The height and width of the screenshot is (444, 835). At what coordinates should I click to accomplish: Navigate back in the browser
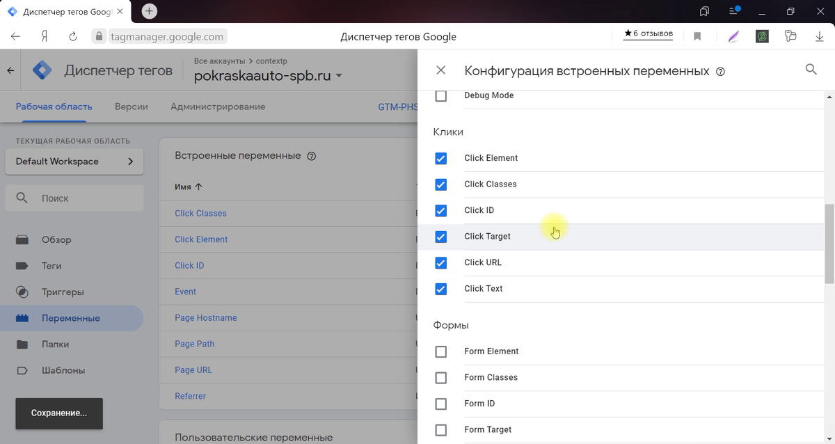pos(15,36)
